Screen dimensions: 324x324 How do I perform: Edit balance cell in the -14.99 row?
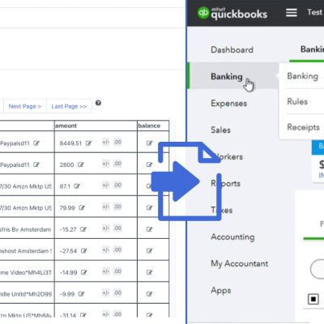click(149, 272)
